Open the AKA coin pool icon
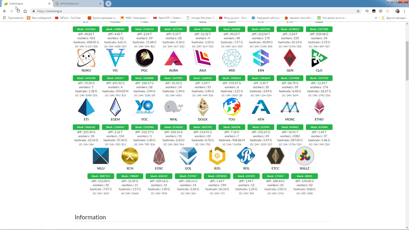Image resolution: width=409 pixels, height=230 pixels. click(203, 58)
